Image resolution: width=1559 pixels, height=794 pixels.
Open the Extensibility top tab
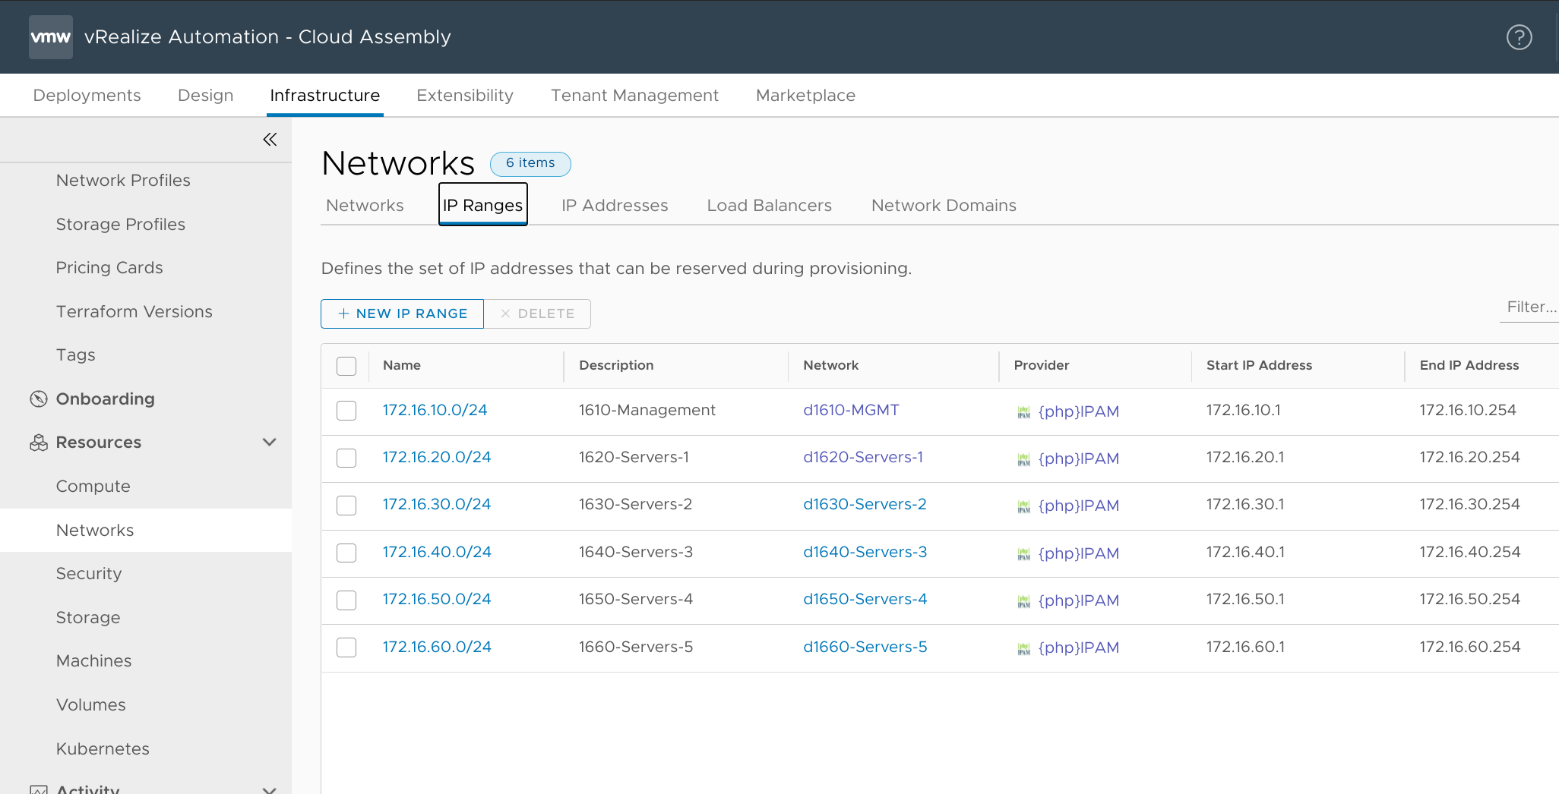pos(465,96)
